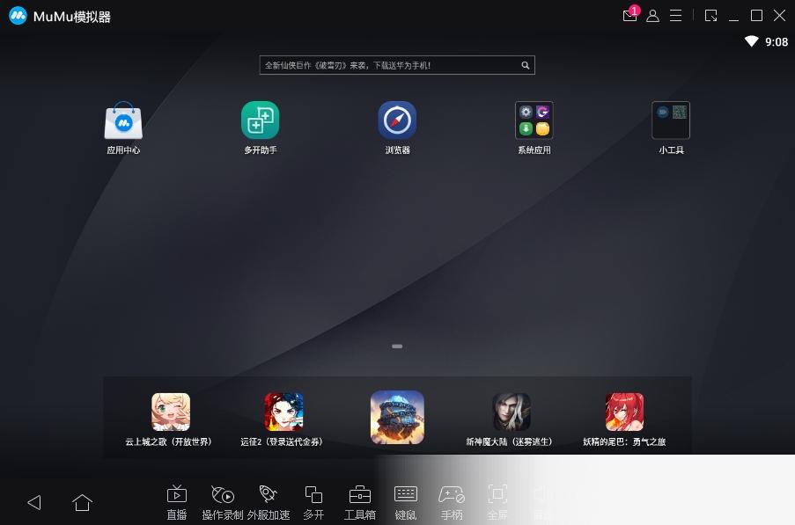
Task: Click the 9:08 clock display
Action: pyautogui.click(x=777, y=42)
